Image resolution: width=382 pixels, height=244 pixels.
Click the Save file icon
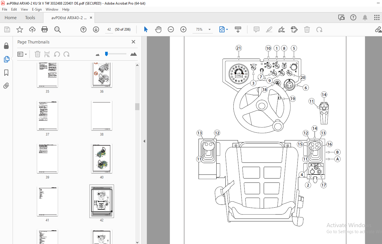(7, 29)
